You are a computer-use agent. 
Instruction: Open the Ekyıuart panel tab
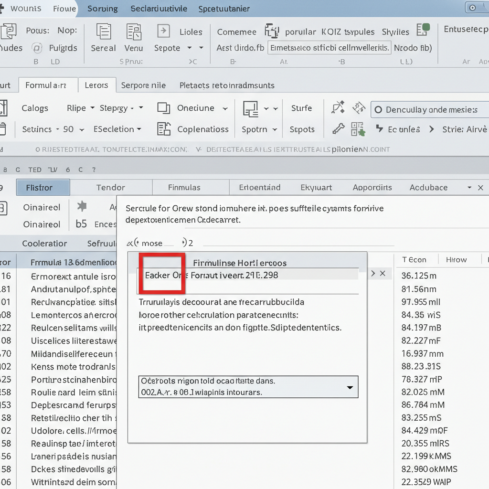316,187
